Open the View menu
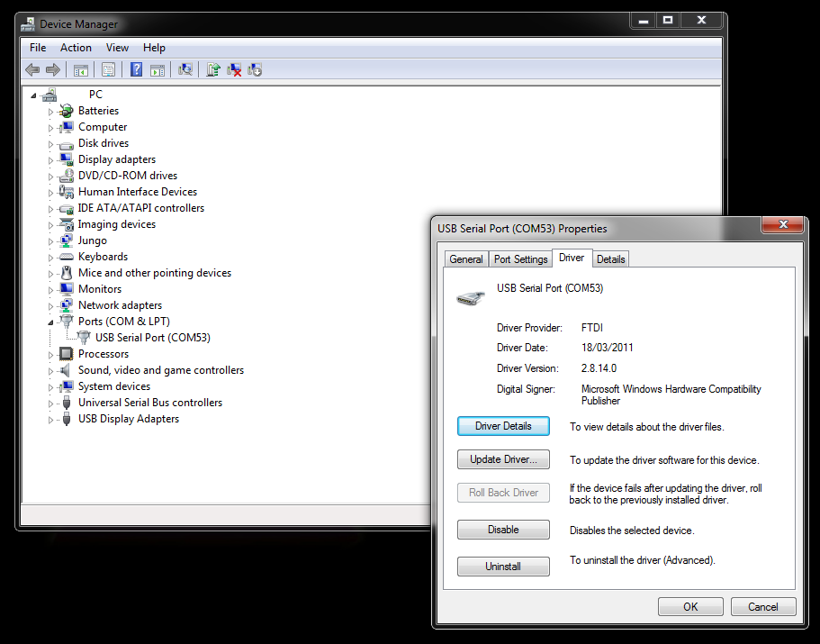 click(117, 48)
